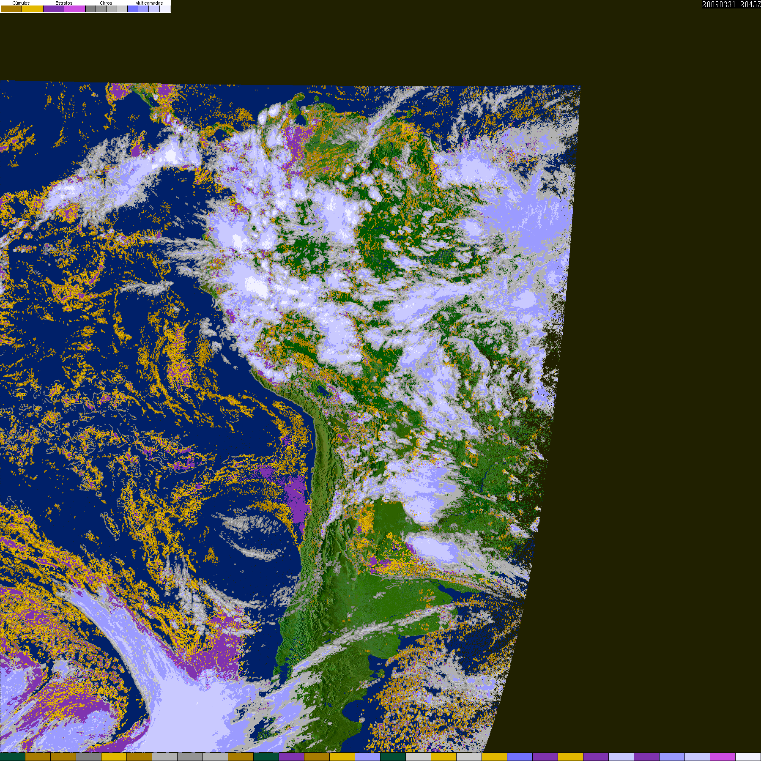761x761 pixels.
Task: Click the Cúmulos legend label
Action: [21, 3]
